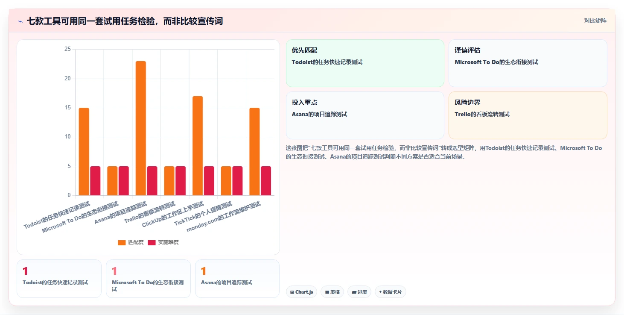Click x-axis label TickTick的个人提醒测试
The width and height of the screenshot is (624, 315).
click(203, 213)
